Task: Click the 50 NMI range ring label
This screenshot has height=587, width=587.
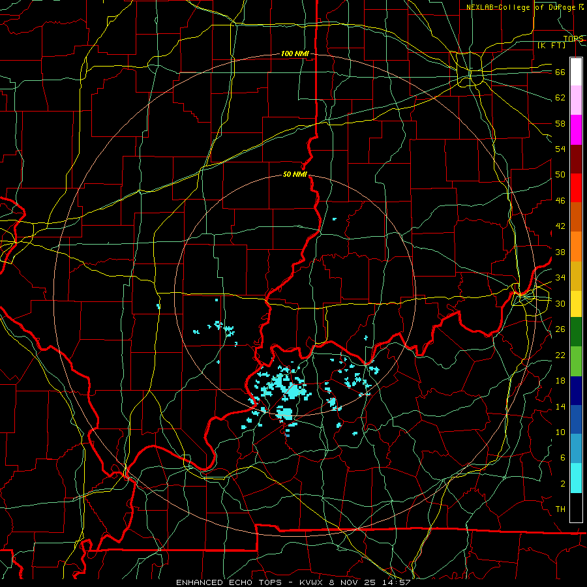Action: [295, 174]
